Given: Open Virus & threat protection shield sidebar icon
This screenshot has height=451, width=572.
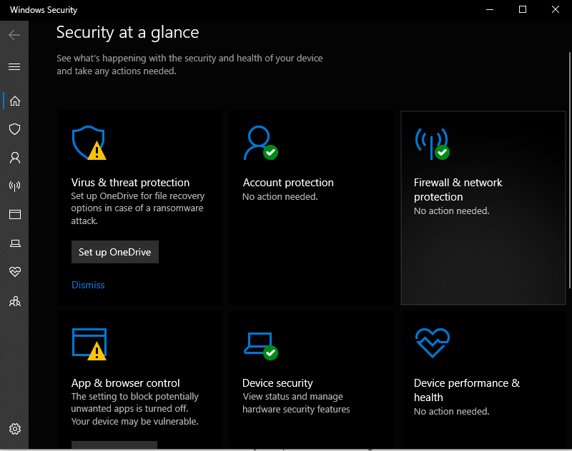Looking at the screenshot, I should [14, 129].
